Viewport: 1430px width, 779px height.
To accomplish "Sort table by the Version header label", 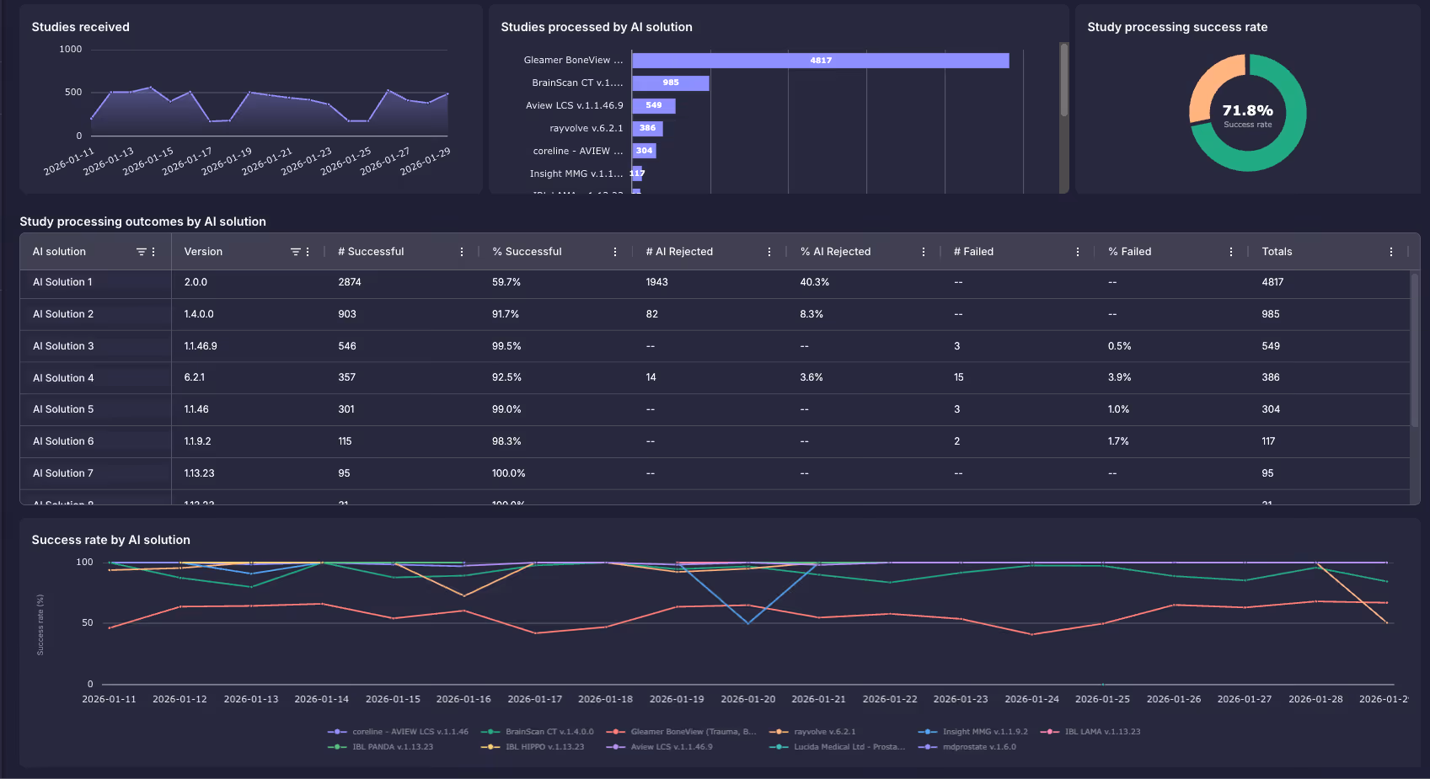I will click(203, 252).
